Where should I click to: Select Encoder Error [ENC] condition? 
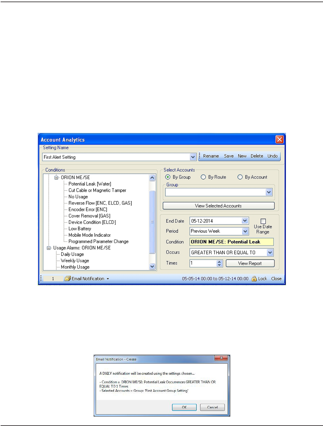[x=88, y=209]
